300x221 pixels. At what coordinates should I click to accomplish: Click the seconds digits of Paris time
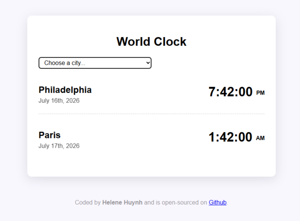[245, 137]
